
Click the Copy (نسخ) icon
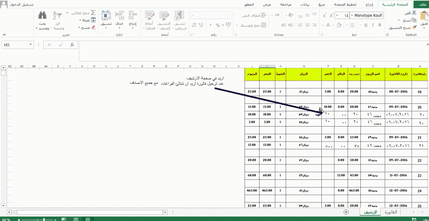point(414,20)
